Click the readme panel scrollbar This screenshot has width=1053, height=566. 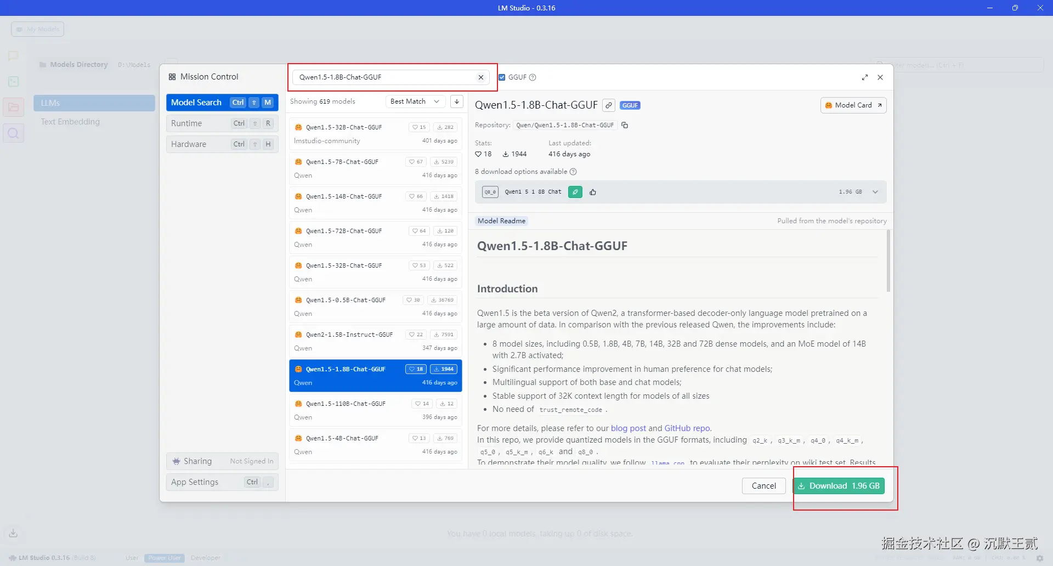tap(888, 261)
